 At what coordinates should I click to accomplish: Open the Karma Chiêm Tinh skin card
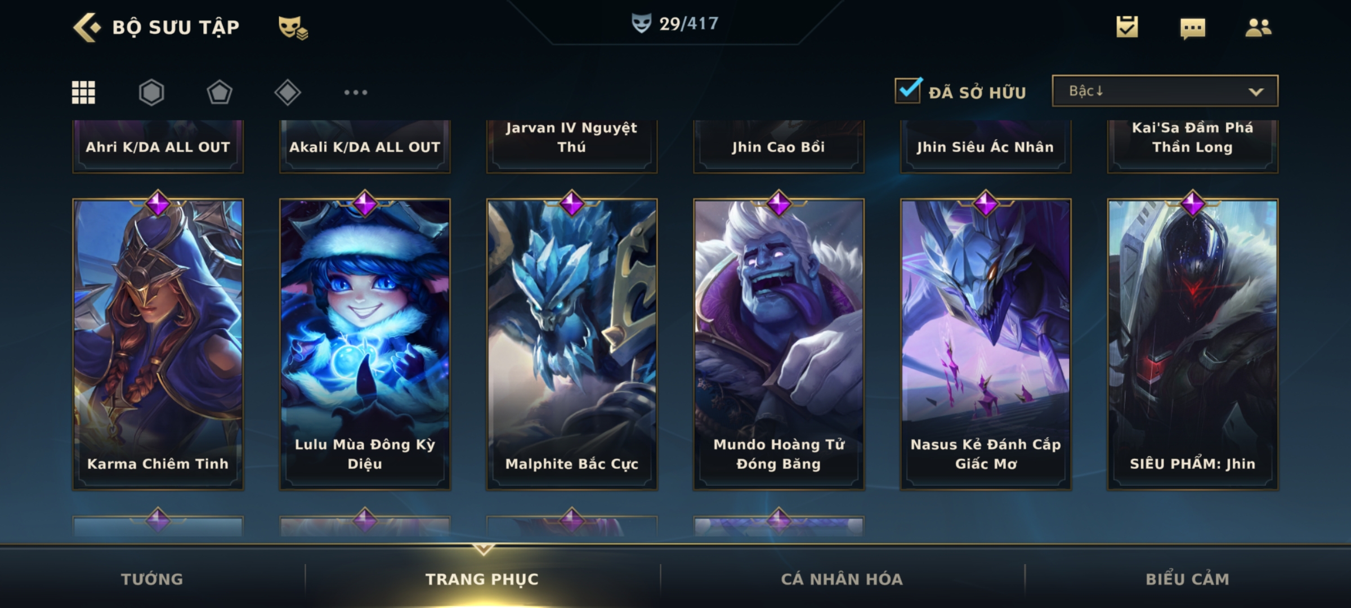click(158, 344)
